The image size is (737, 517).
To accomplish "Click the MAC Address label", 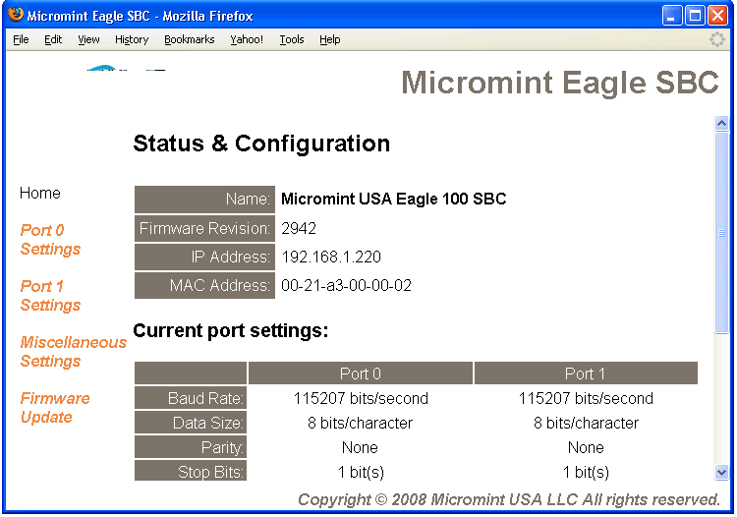I will pyautogui.click(x=204, y=285).
